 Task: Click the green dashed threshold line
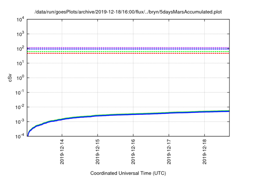tap(128, 51)
